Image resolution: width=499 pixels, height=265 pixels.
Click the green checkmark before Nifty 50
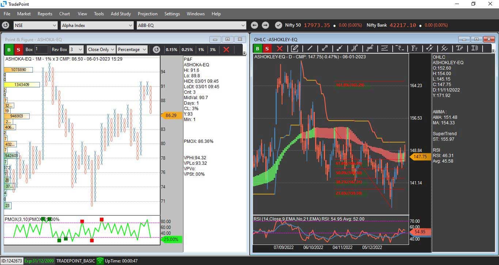[278, 25]
